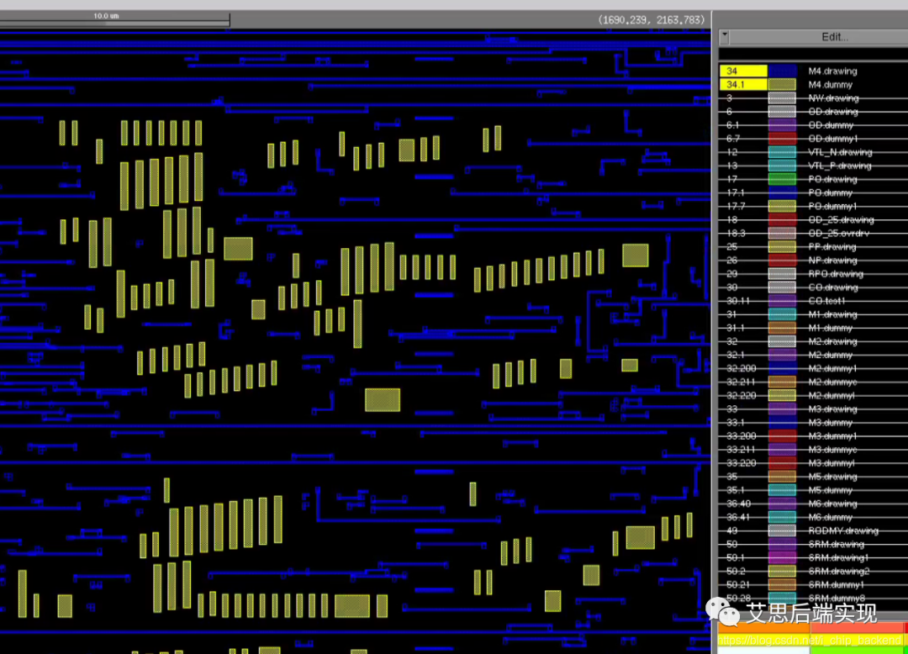Open the dropdown arrow left of Edit
Viewport: 908px width, 654px height.
(725, 37)
